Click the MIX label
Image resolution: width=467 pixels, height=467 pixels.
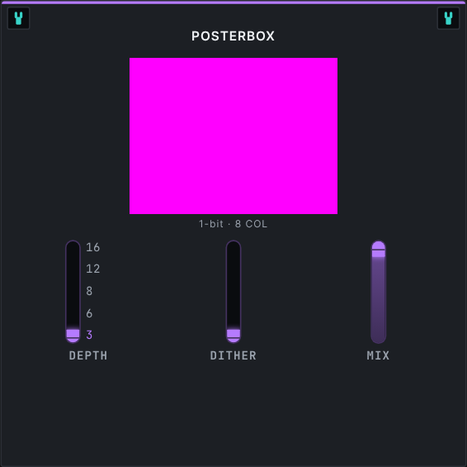coord(378,355)
